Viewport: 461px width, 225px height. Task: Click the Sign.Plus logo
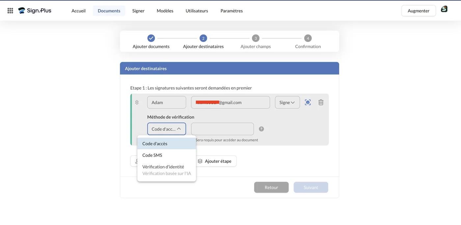[35, 11]
